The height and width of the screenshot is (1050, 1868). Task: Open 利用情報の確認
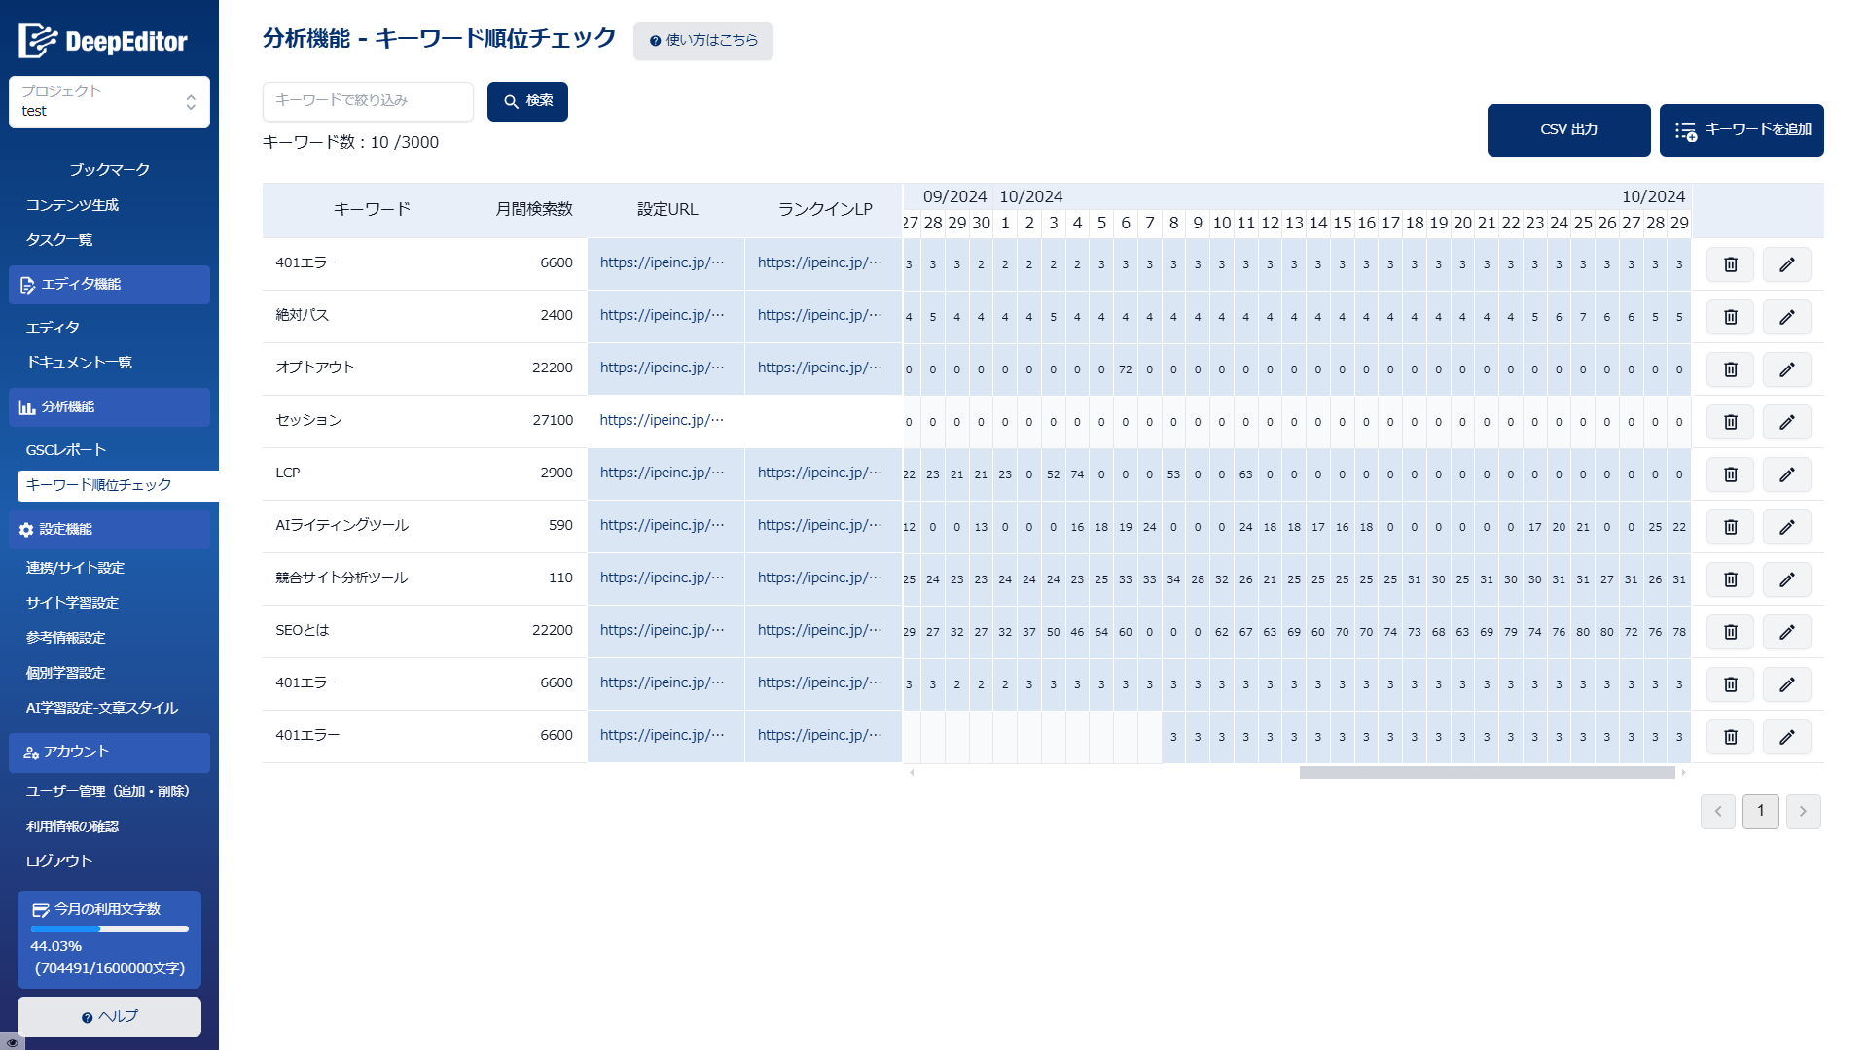(72, 826)
